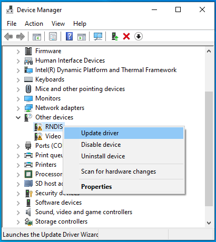Select the Mice and other pointing devices label
The width and height of the screenshot is (216, 242).
(x=80, y=89)
